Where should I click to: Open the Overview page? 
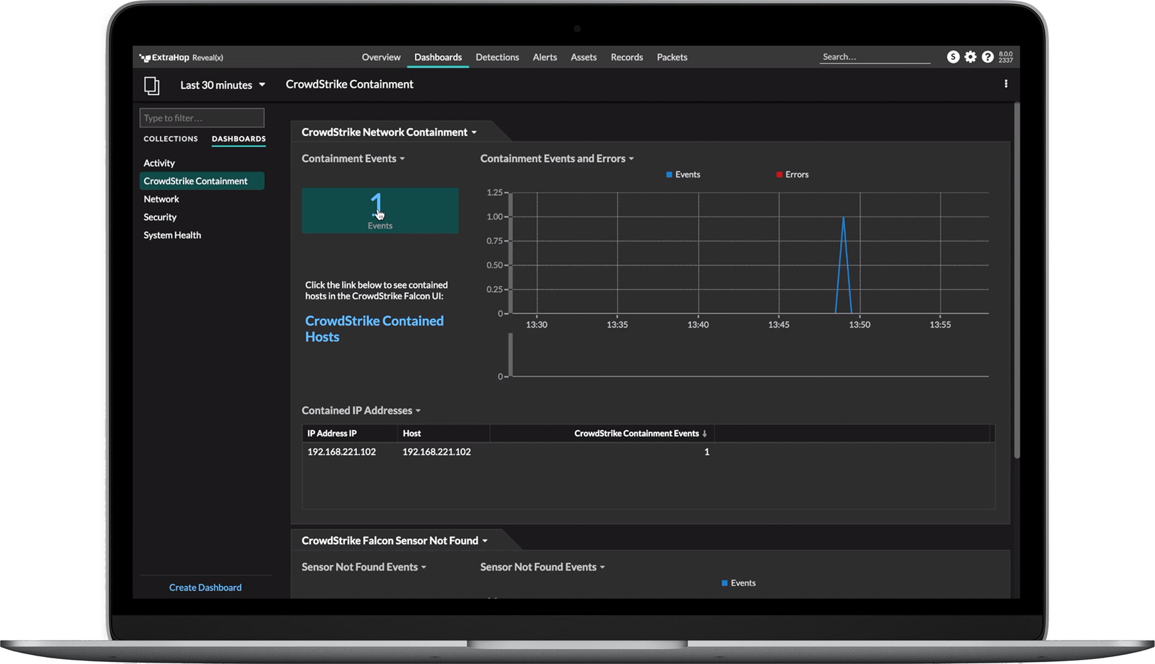381,57
